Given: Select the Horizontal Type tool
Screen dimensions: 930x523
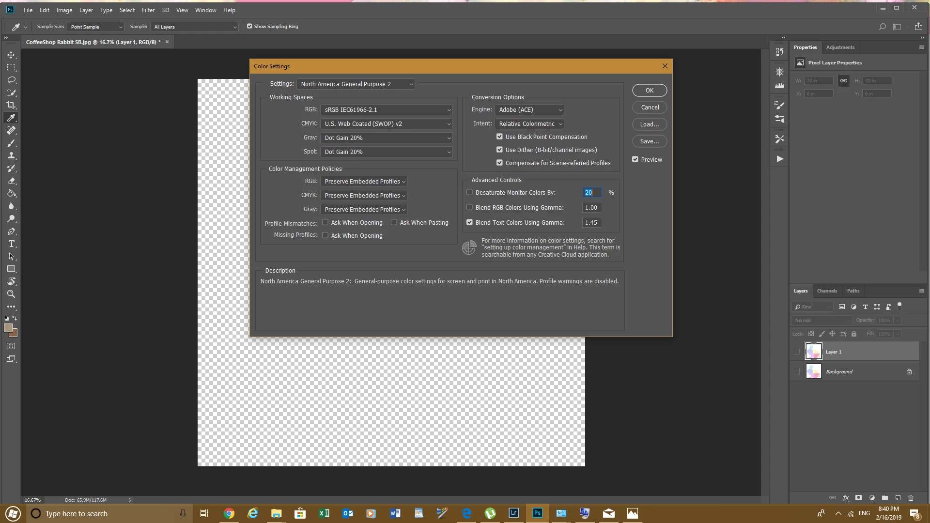Looking at the screenshot, I should (x=11, y=244).
